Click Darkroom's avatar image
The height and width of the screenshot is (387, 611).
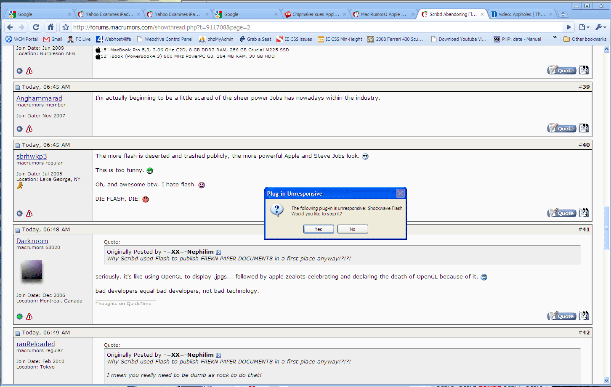32,270
